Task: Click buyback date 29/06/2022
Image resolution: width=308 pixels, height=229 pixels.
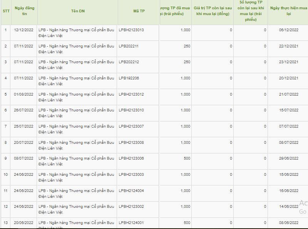Action: (x=289, y=158)
